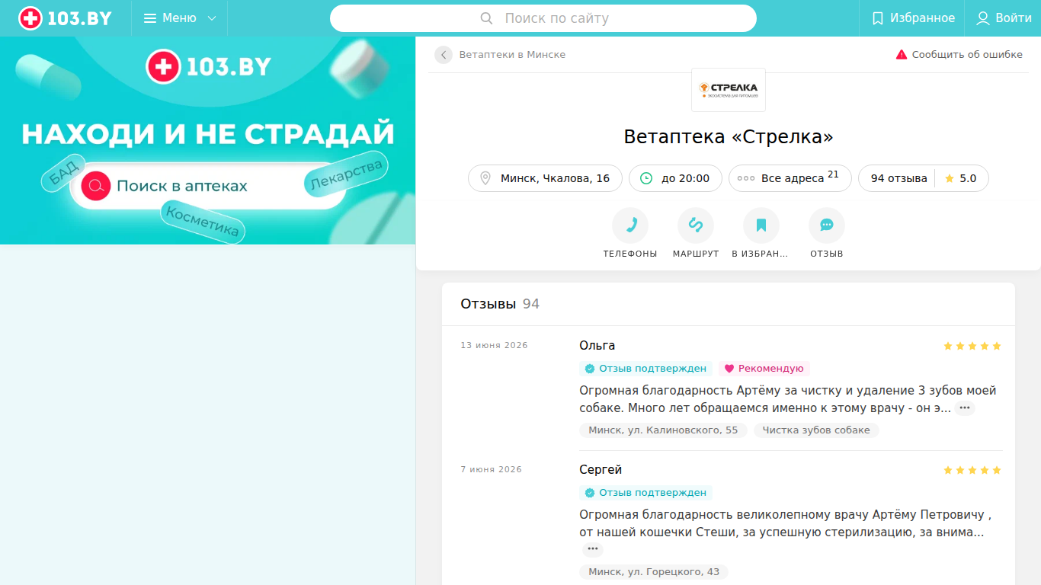
Task: Open Все адреса list of 21 locations
Action: pyautogui.click(x=790, y=178)
